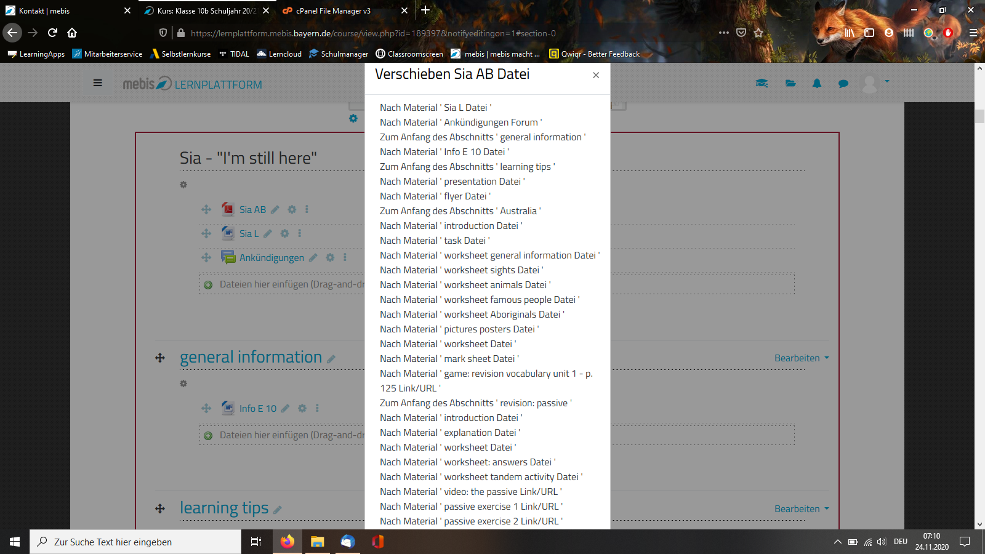Choose 'Zum Anfang des Abschnitts Australia' target
Image resolution: width=985 pixels, height=554 pixels.
coord(460,211)
